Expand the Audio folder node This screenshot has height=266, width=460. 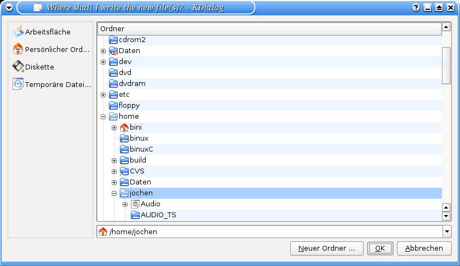click(125, 204)
